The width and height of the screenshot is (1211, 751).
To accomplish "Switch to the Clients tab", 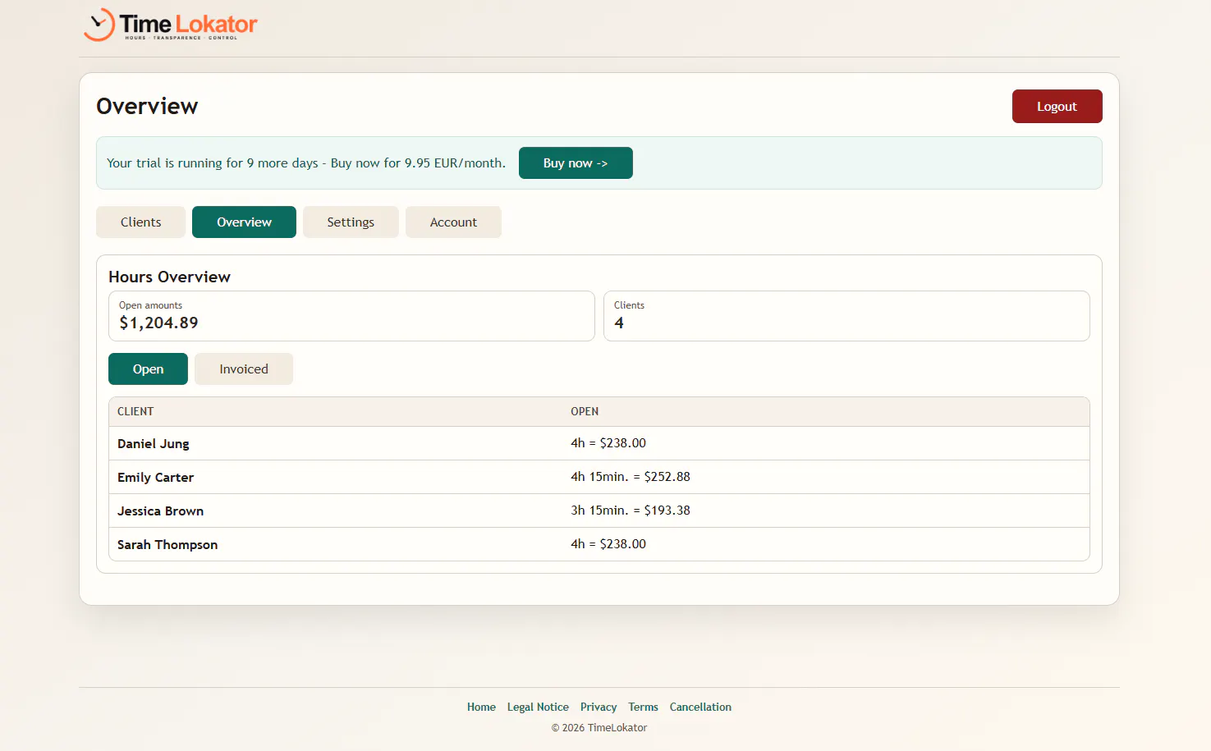I will (x=140, y=222).
